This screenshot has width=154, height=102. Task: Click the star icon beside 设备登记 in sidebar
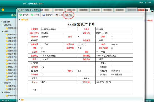pyautogui.click(x=7, y=35)
